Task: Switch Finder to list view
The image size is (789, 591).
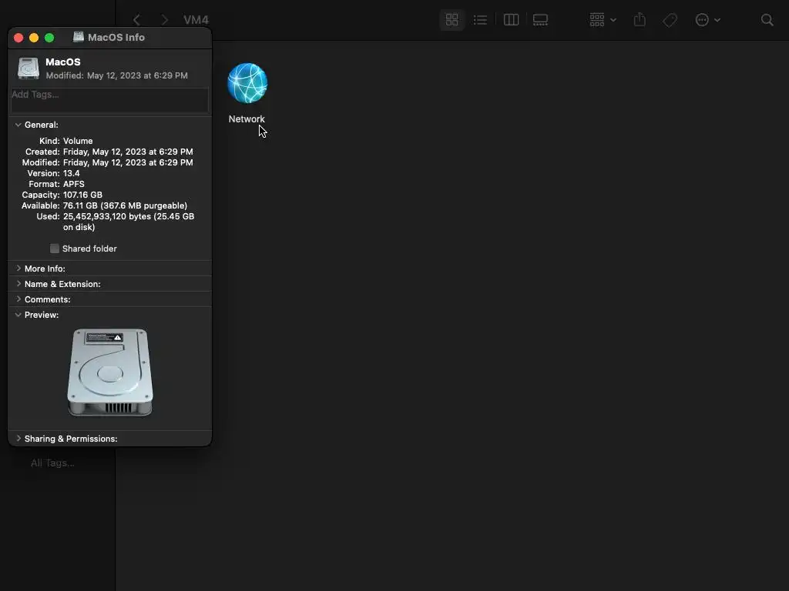Action: (480, 20)
